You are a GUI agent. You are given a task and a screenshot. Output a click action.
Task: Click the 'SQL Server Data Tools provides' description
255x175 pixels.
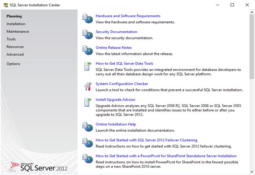(168, 72)
